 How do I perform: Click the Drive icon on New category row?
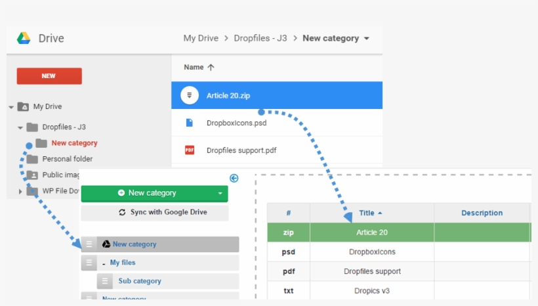(106, 244)
